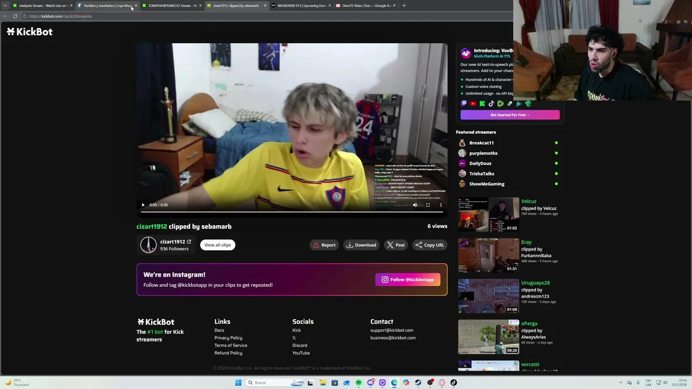Open the YouTube socials link
Viewport: 692px width, 389px height.
tap(301, 353)
